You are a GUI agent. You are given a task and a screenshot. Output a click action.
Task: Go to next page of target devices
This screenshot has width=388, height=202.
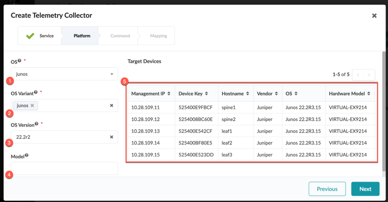point(369,75)
